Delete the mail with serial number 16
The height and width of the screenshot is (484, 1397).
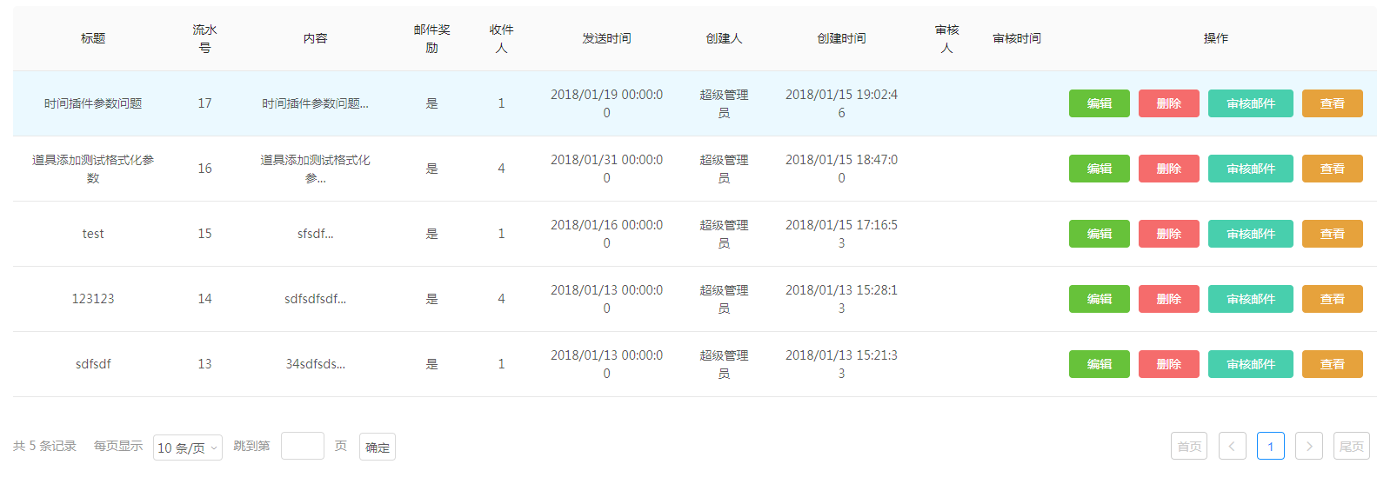click(1169, 169)
